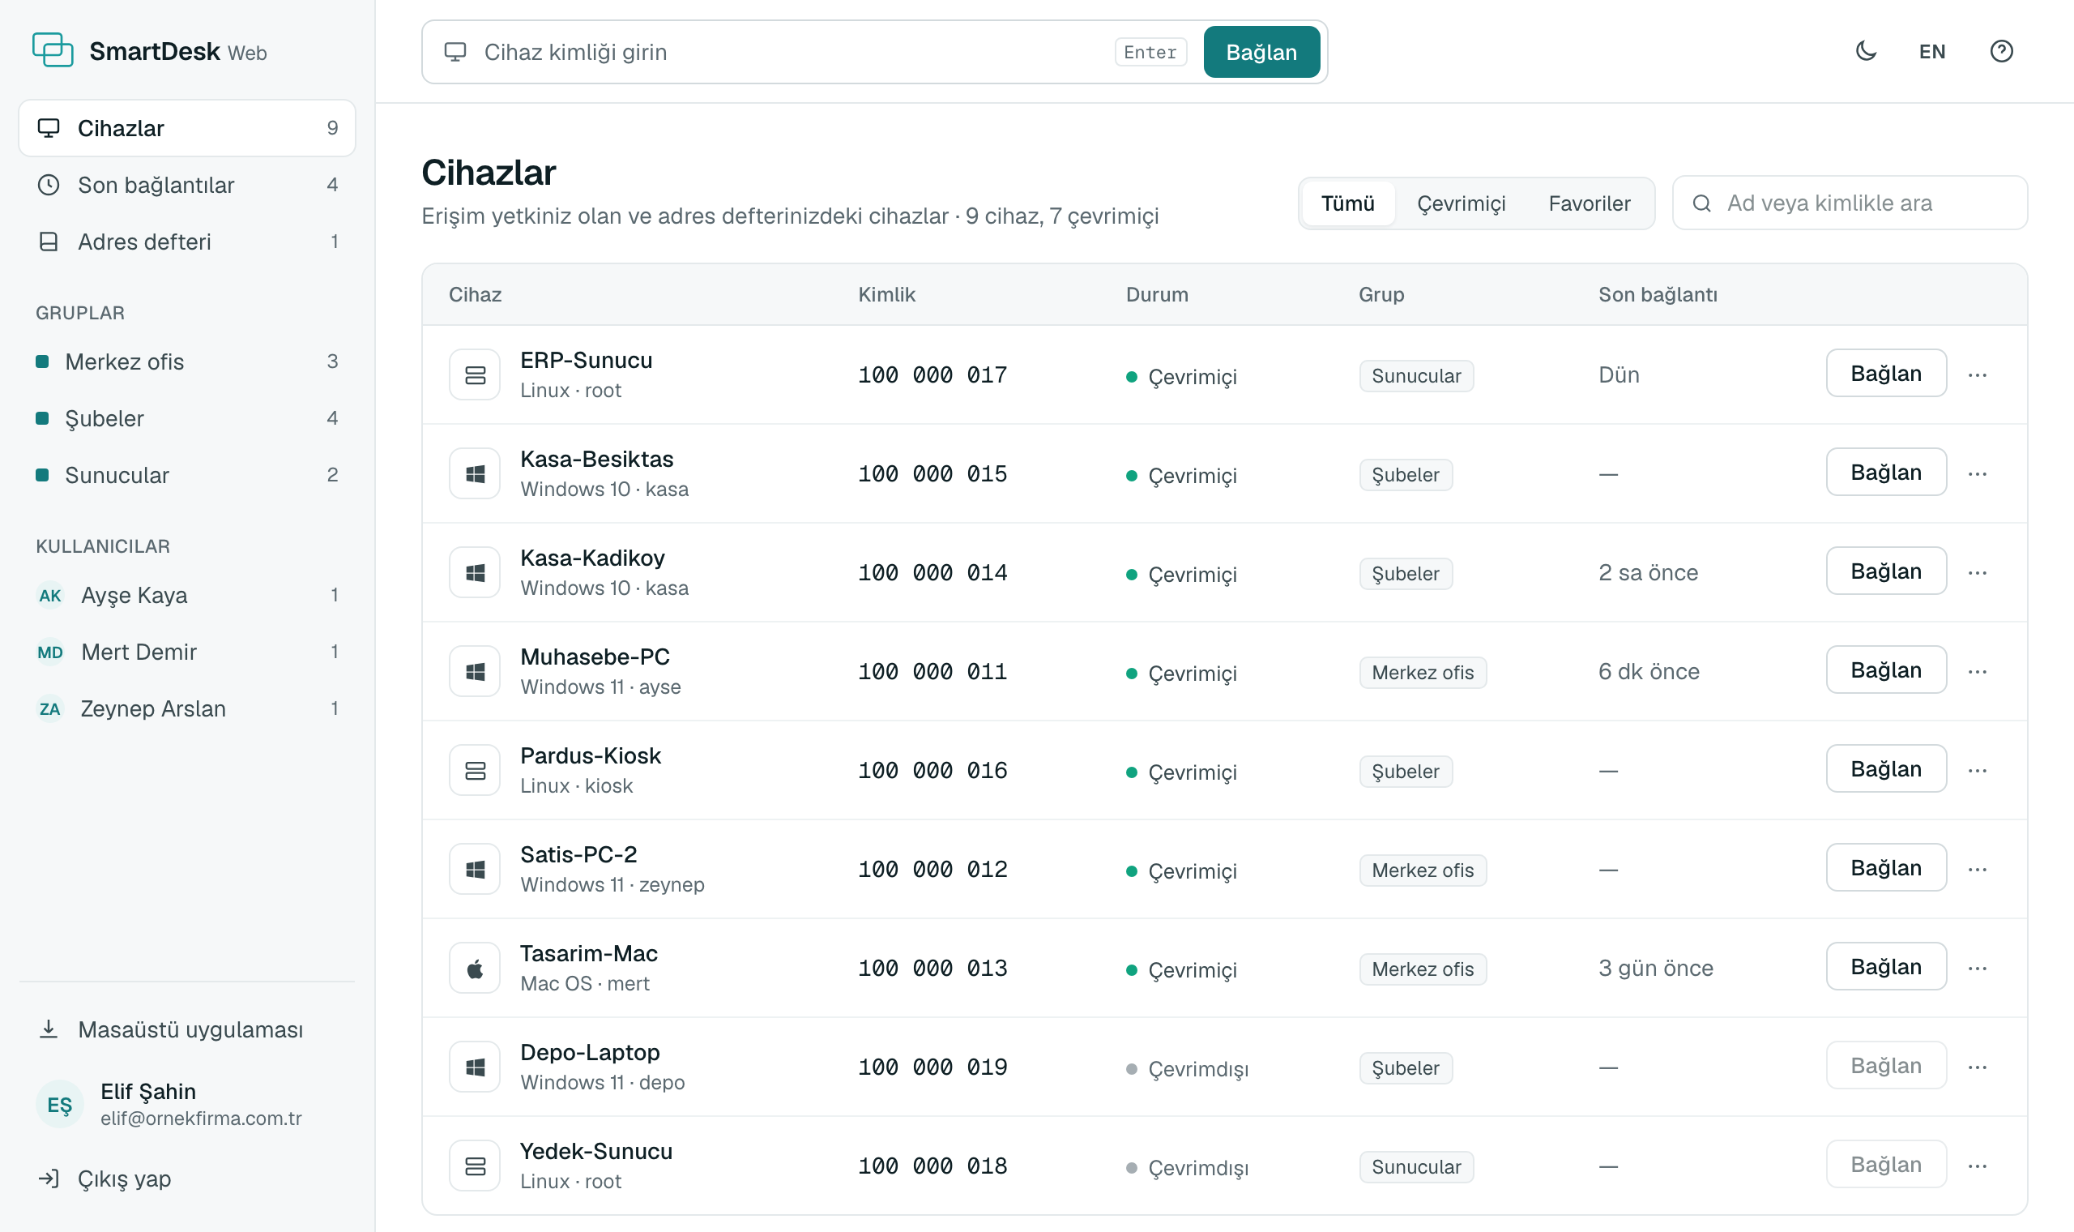The image size is (2074, 1232).
Task: Switch language with EN button
Action: [1931, 52]
